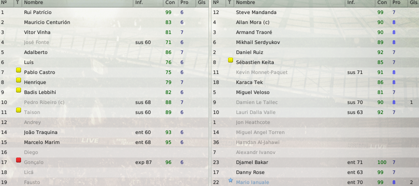Click the red card icon next to Gonçalo
Viewport: 419px width, 186px height.
[19, 160]
